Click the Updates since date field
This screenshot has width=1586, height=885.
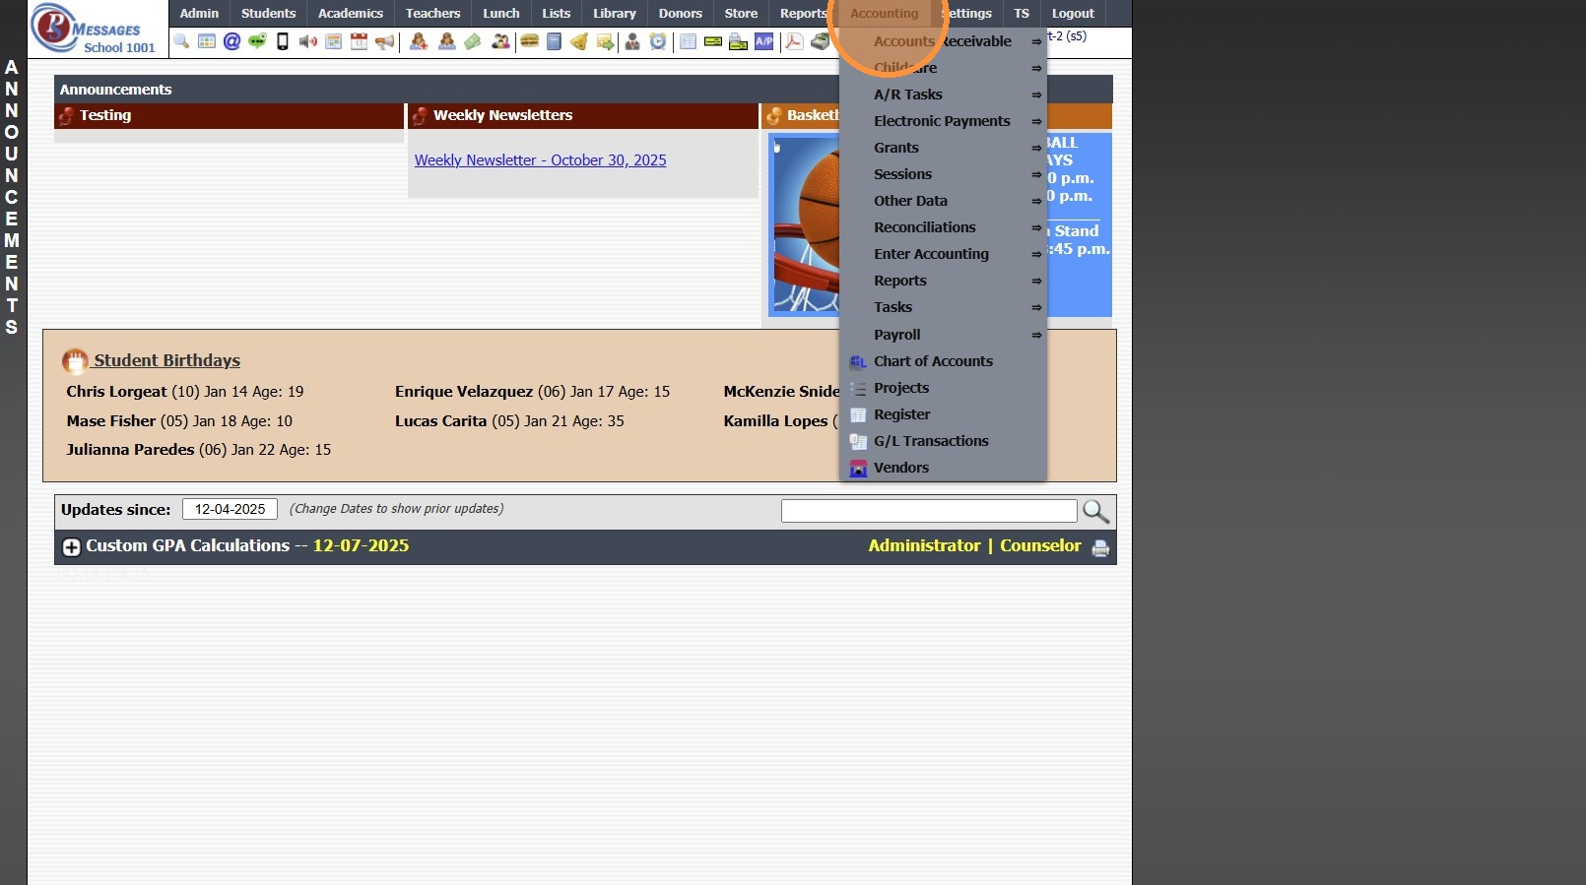pos(230,509)
